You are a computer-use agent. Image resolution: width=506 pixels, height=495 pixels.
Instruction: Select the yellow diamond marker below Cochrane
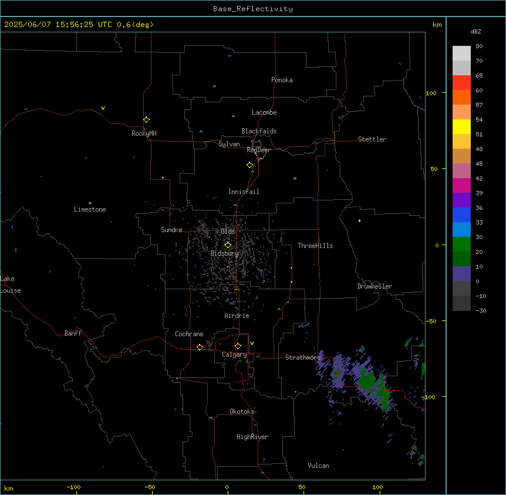[200, 347]
